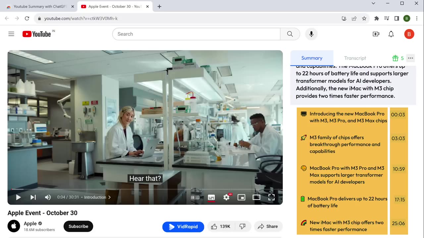Click the browser share page icon

tap(354, 19)
